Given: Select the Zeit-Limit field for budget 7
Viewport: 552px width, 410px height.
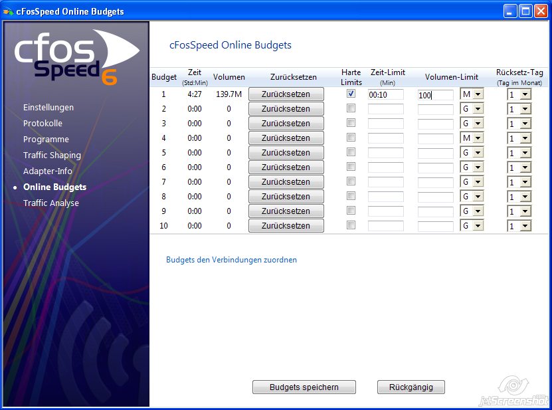Looking at the screenshot, I should 386,183.
